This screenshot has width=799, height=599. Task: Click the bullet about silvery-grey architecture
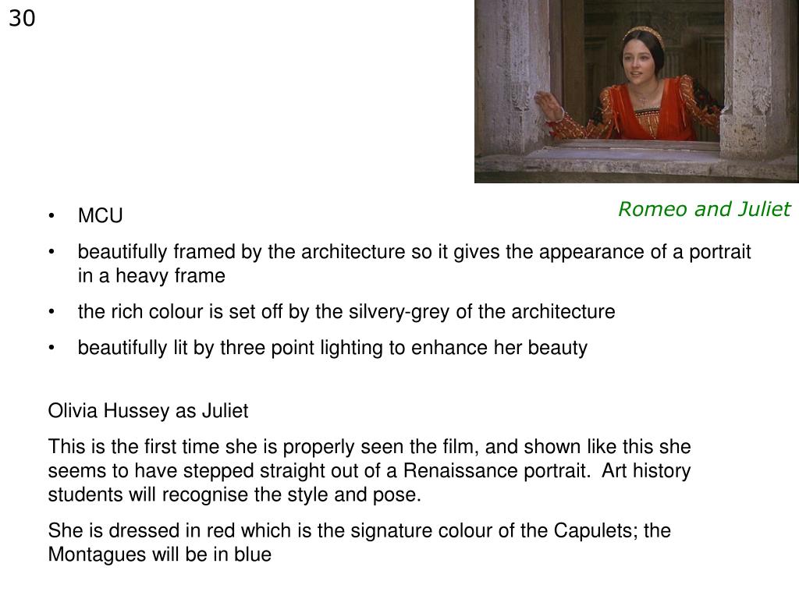pos(346,311)
